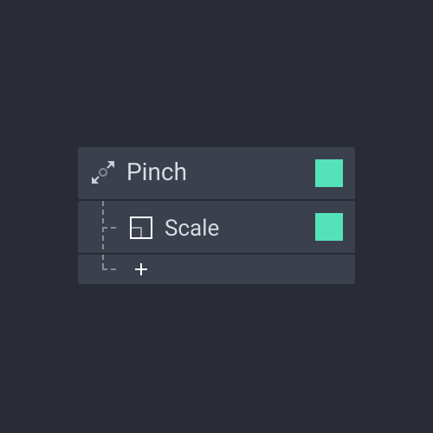Screen dimensions: 433x433
Task: Open the Pinch trigger via its diagonal arrows
Action: [103, 172]
